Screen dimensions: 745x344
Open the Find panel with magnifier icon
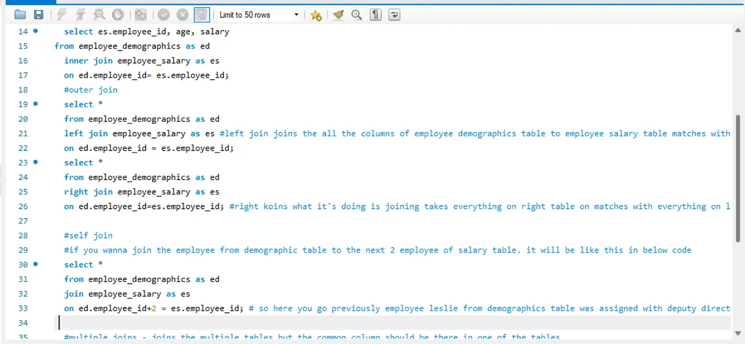(x=357, y=14)
